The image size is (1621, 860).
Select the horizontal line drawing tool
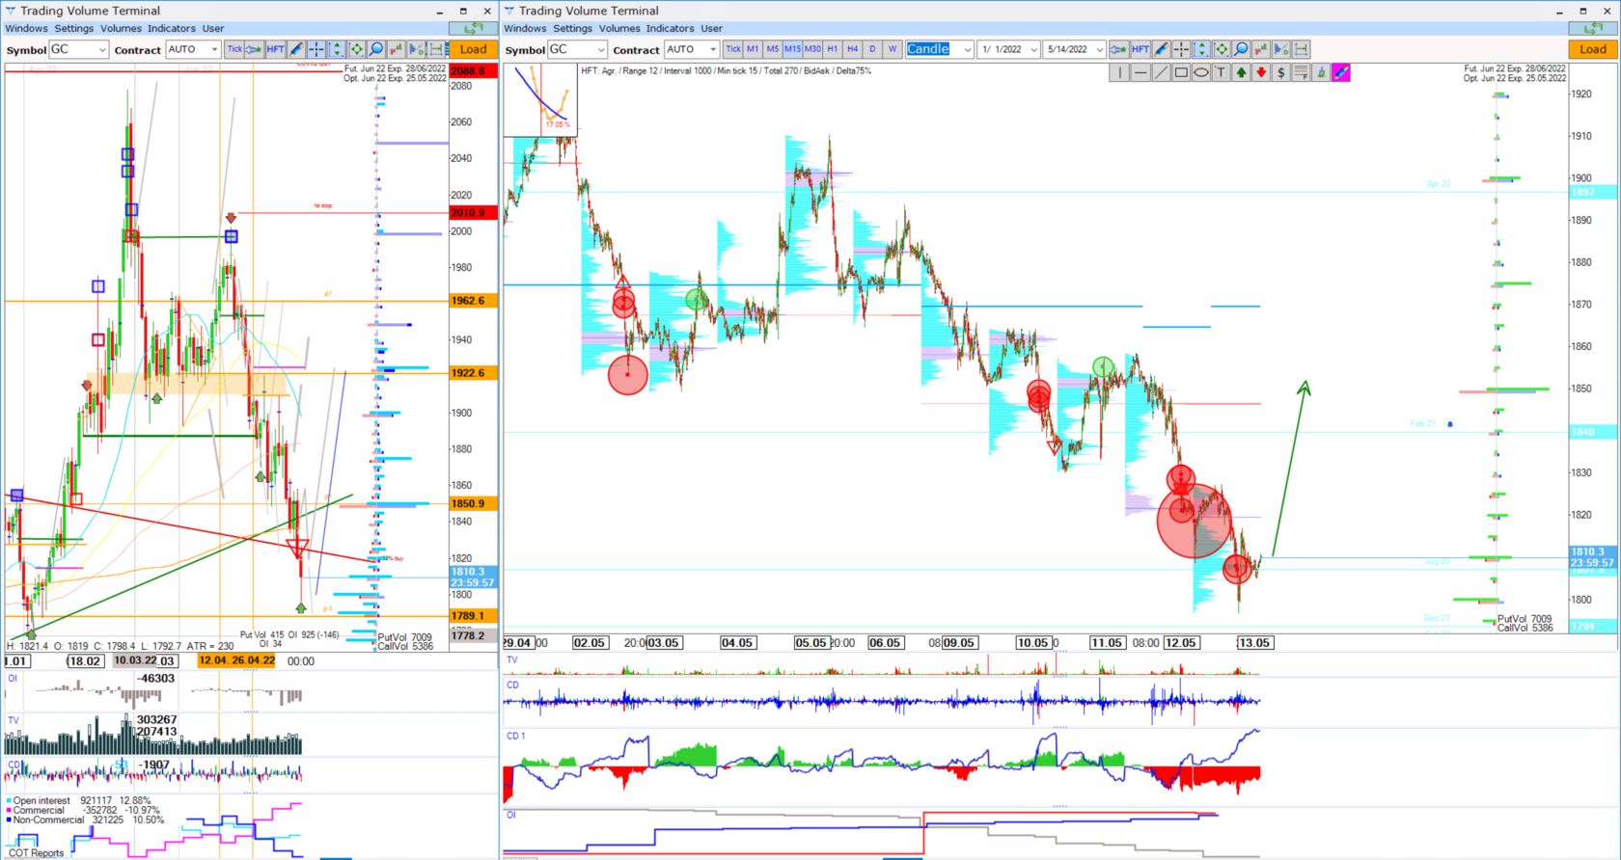pos(1140,72)
